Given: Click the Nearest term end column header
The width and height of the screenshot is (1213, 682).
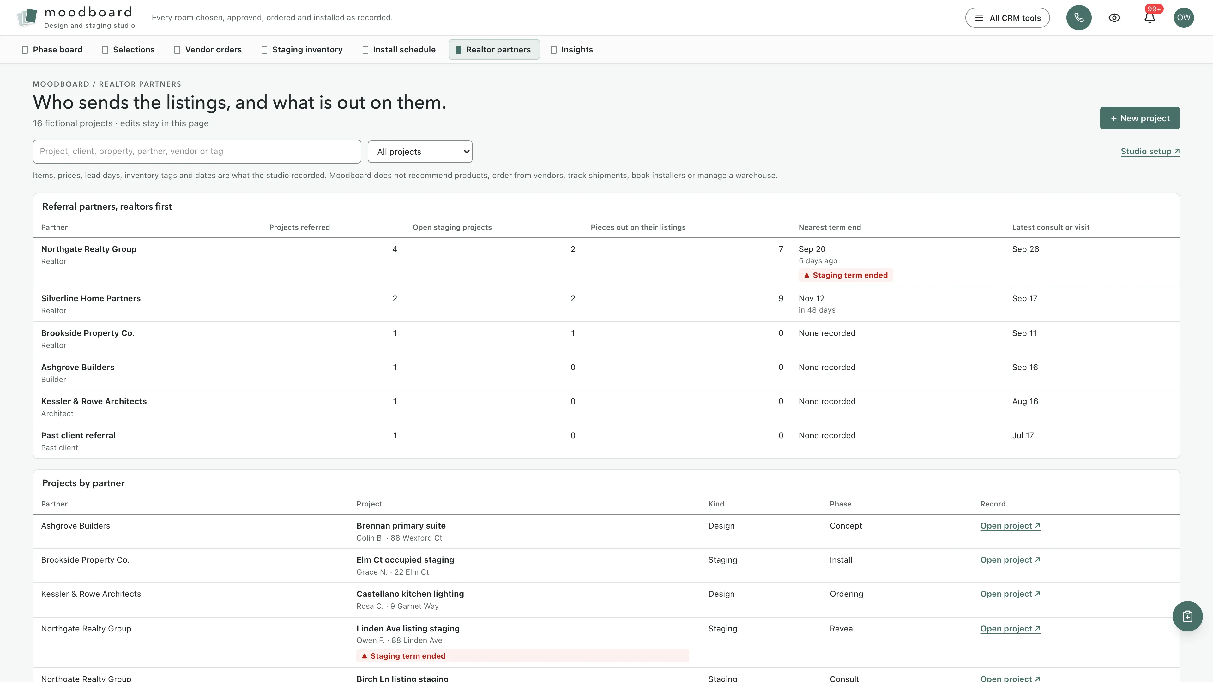Looking at the screenshot, I should click(x=830, y=227).
